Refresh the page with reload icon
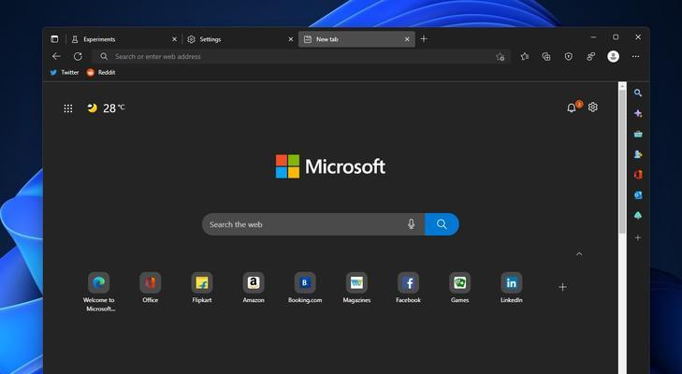 click(78, 56)
